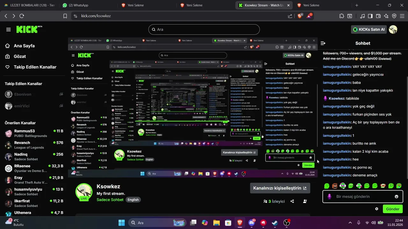Open Windows Start menu

(121, 223)
